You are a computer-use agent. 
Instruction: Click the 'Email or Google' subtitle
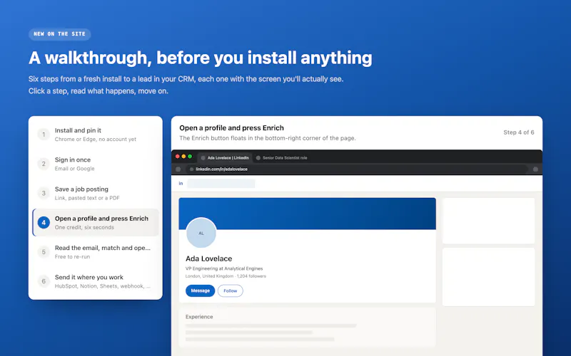click(x=75, y=169)
